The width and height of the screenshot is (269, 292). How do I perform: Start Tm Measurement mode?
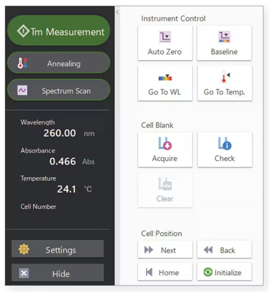(x=59, y=32)
